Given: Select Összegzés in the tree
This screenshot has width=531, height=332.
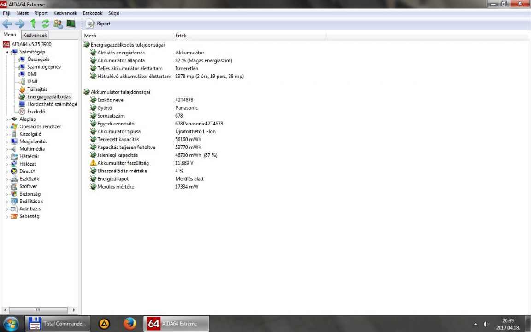Looking at the screenshot, I should coord(38,59).
